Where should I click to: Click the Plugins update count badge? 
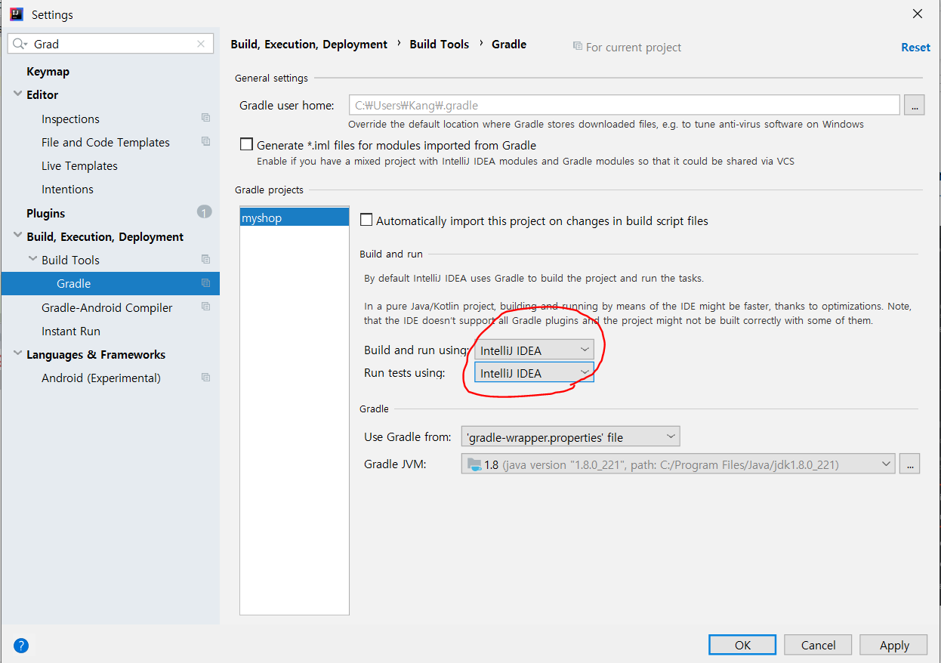(205, 212)
